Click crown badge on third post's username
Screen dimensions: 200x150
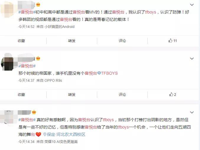pos(34,112)
